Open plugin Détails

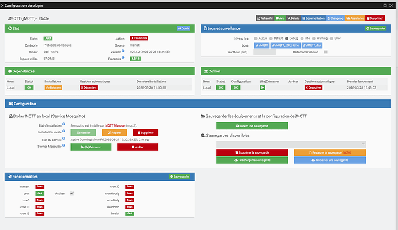tap(294, 18)
